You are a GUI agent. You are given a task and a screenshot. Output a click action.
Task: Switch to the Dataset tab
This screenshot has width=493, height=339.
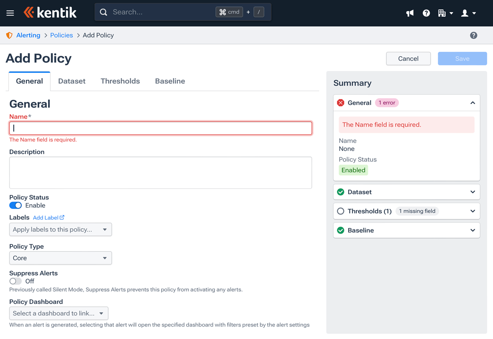pos(72,81)
